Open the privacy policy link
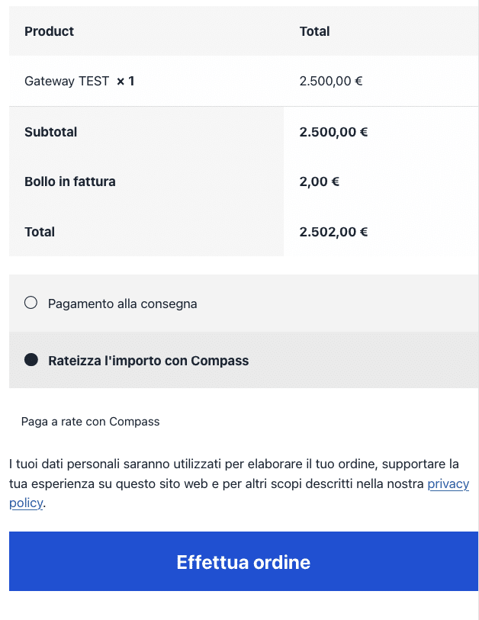 448,484
